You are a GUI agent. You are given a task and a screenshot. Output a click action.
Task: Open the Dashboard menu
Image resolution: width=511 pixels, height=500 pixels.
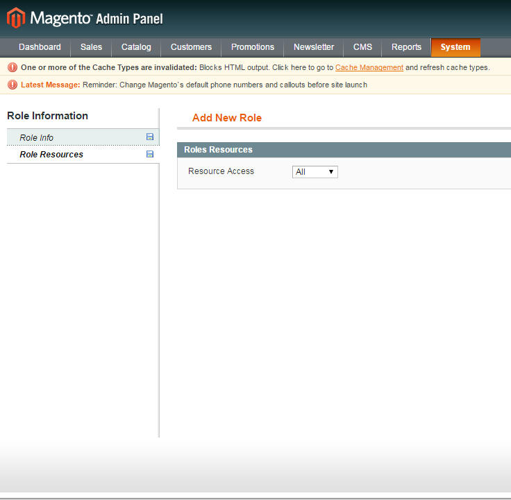tap(40, 47)
